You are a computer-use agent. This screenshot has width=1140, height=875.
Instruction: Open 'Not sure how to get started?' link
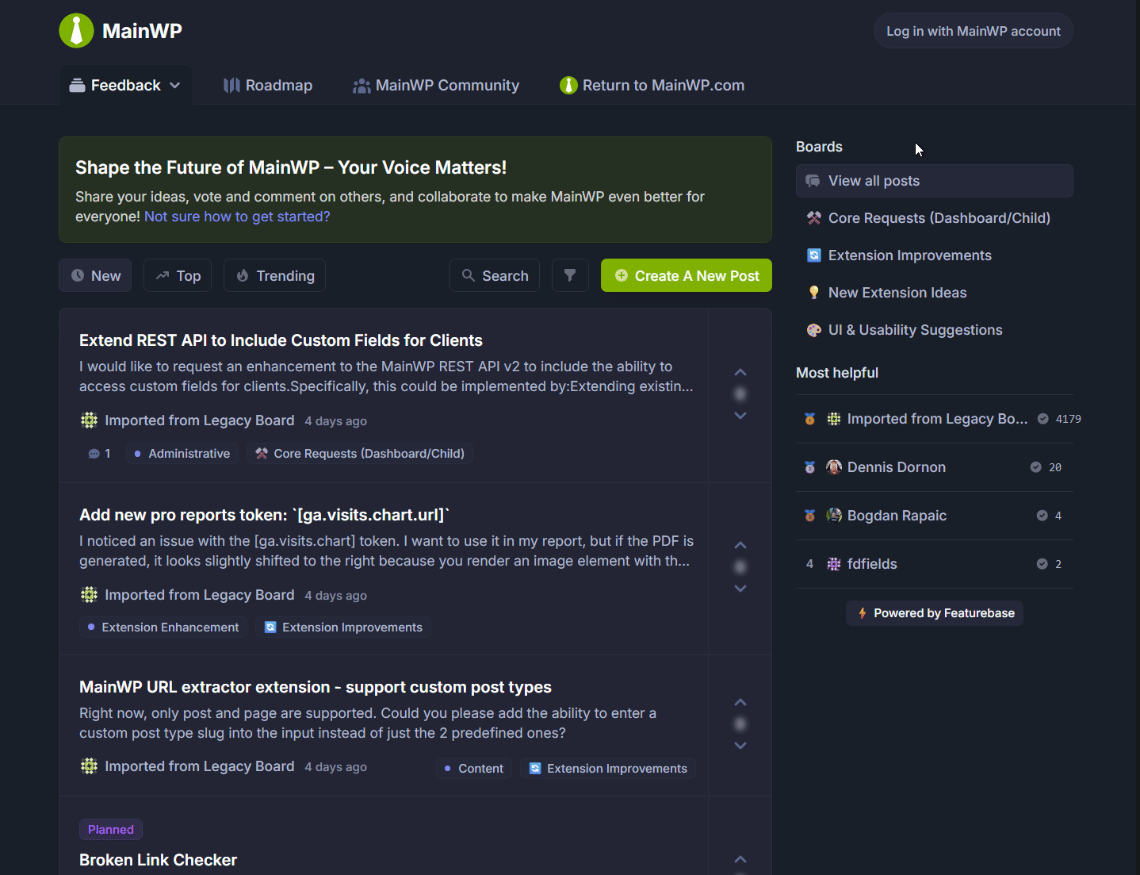237,217
